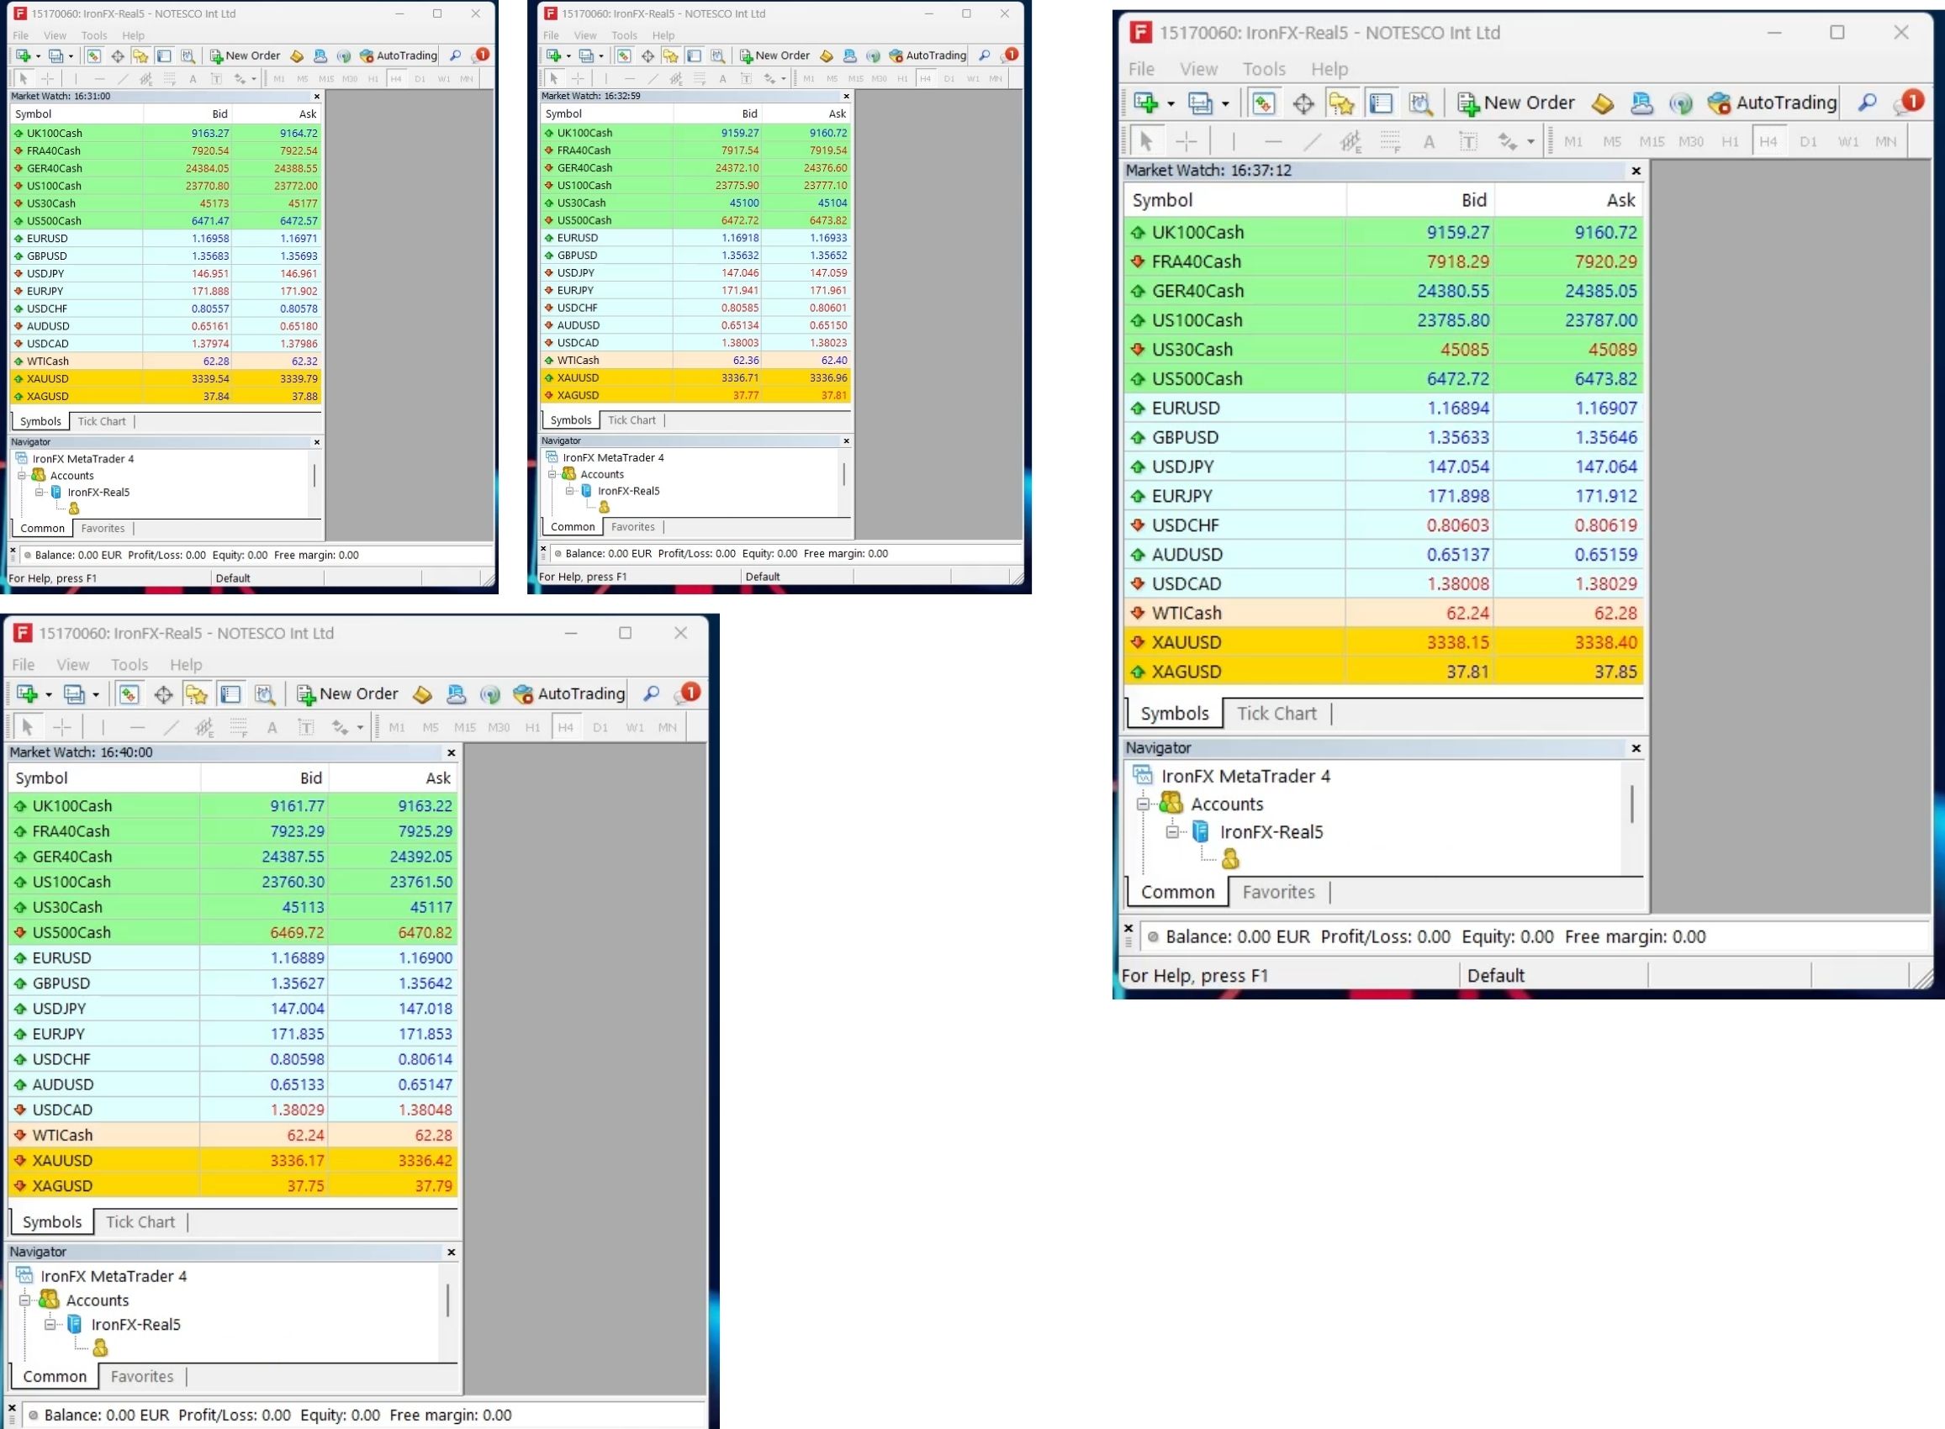Click Data Window crosshair icon in 16:40:00 window
This screenshot has width=1945, height=1429.
(x=162, y=693)
